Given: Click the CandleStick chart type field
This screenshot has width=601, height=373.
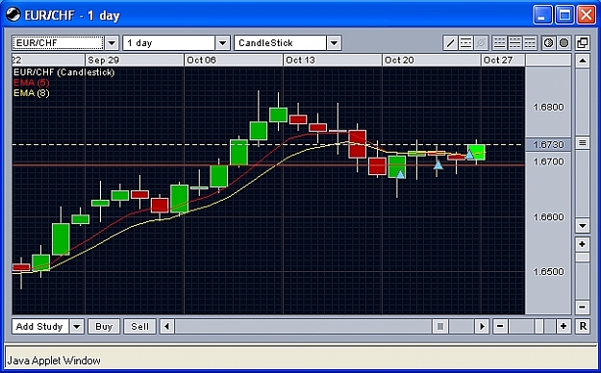Looking at the screenshot, I should pyautogui.click(x=280, y=43).
